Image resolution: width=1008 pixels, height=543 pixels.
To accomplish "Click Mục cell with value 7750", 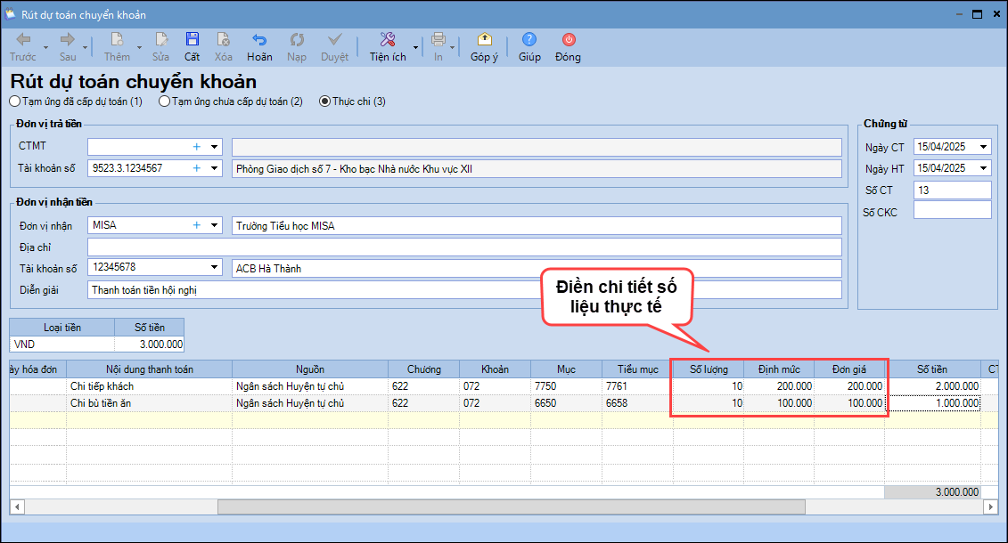I will 566,386.
